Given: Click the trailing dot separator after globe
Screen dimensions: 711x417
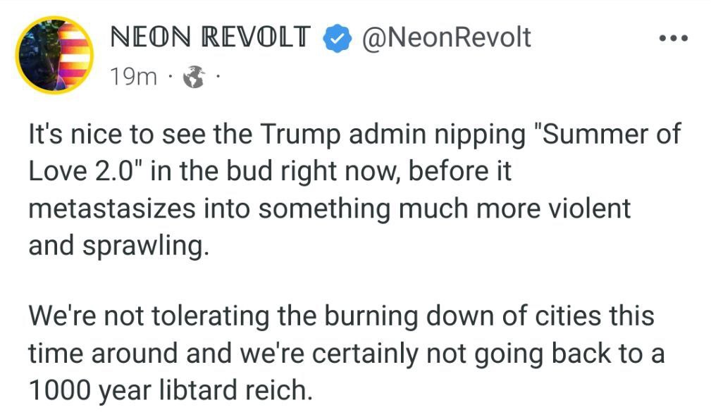Looking at the screenshot, I should click(x=218, y=76).
